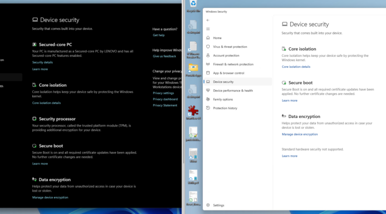Click Learn more below Standard hardware security text

(x=289, y=156)
